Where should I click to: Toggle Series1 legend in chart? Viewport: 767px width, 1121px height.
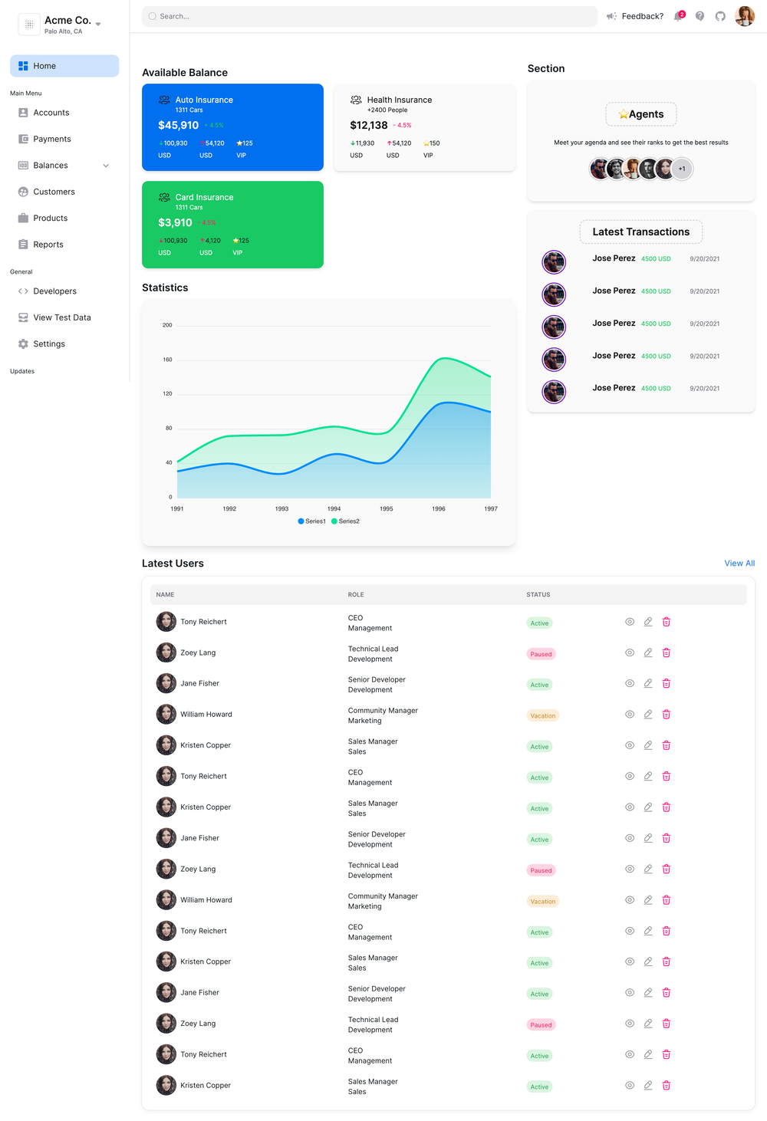click(311, 521)
